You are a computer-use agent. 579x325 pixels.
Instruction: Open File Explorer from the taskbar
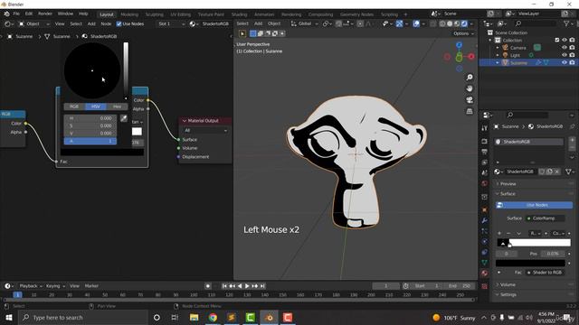[194, 317]
